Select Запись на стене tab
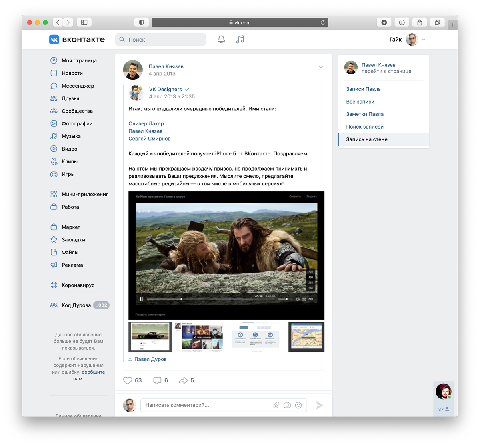 click(384, 139)
